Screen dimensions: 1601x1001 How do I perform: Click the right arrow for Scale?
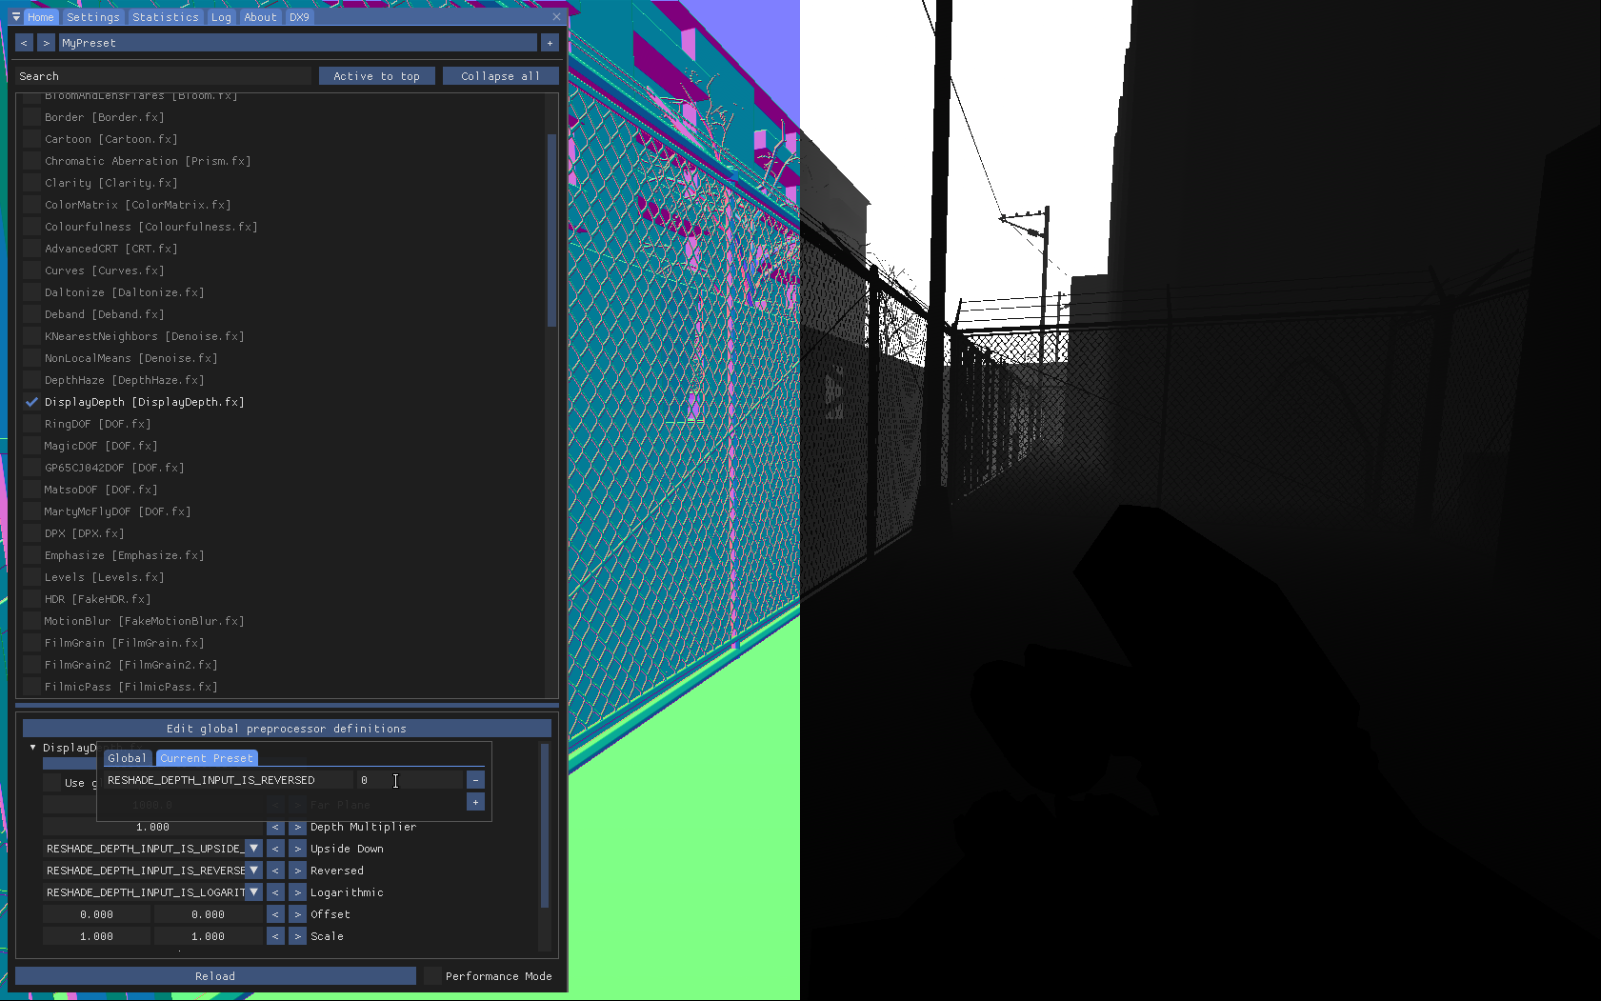coord(297,936)
